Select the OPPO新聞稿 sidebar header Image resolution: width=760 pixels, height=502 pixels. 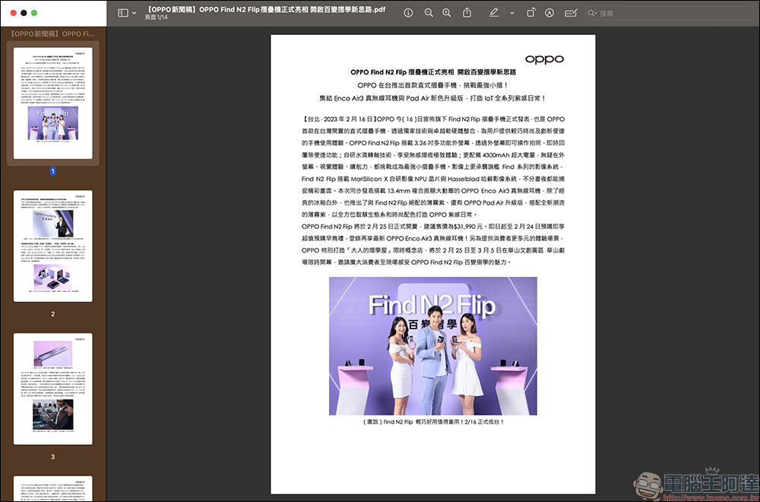coord(53,33)
